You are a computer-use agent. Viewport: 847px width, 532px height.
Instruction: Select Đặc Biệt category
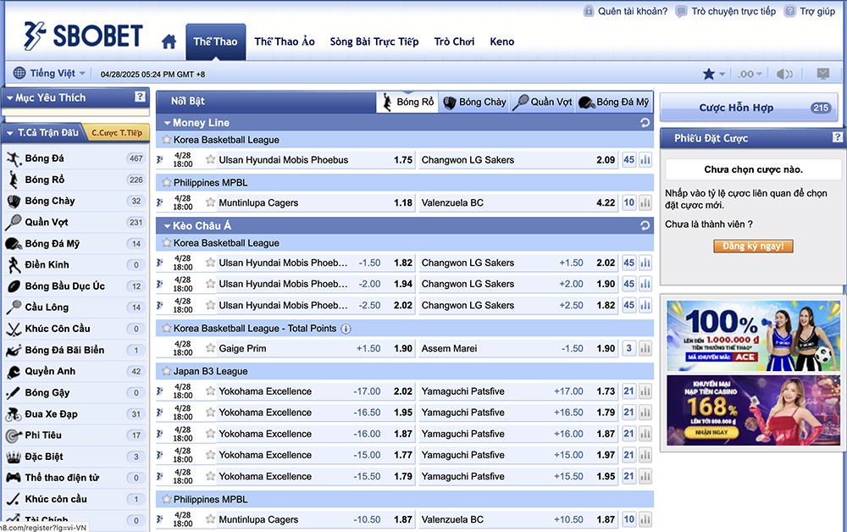coord(75,457)
